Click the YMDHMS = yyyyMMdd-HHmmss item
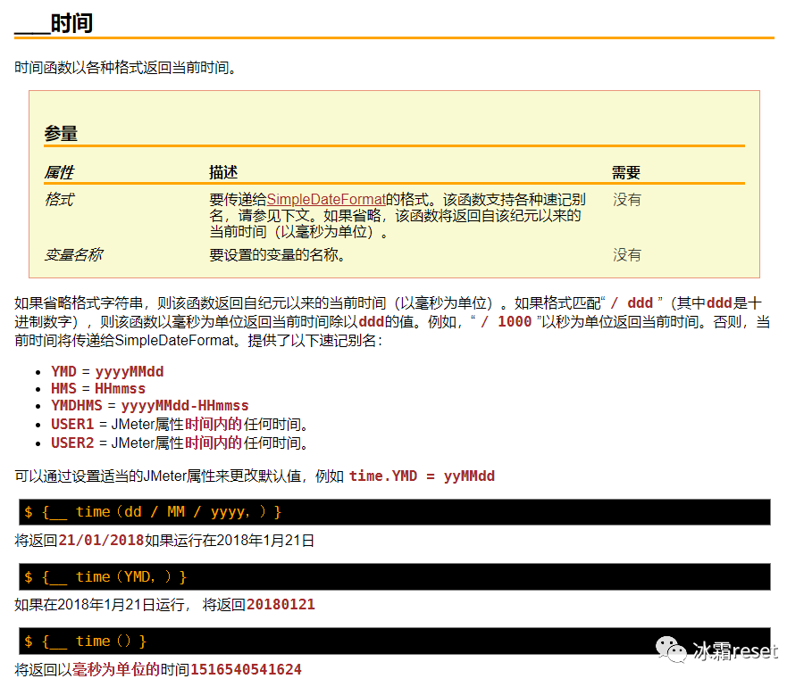The height and width of the screenshot is (687, 804). [150, 405]
